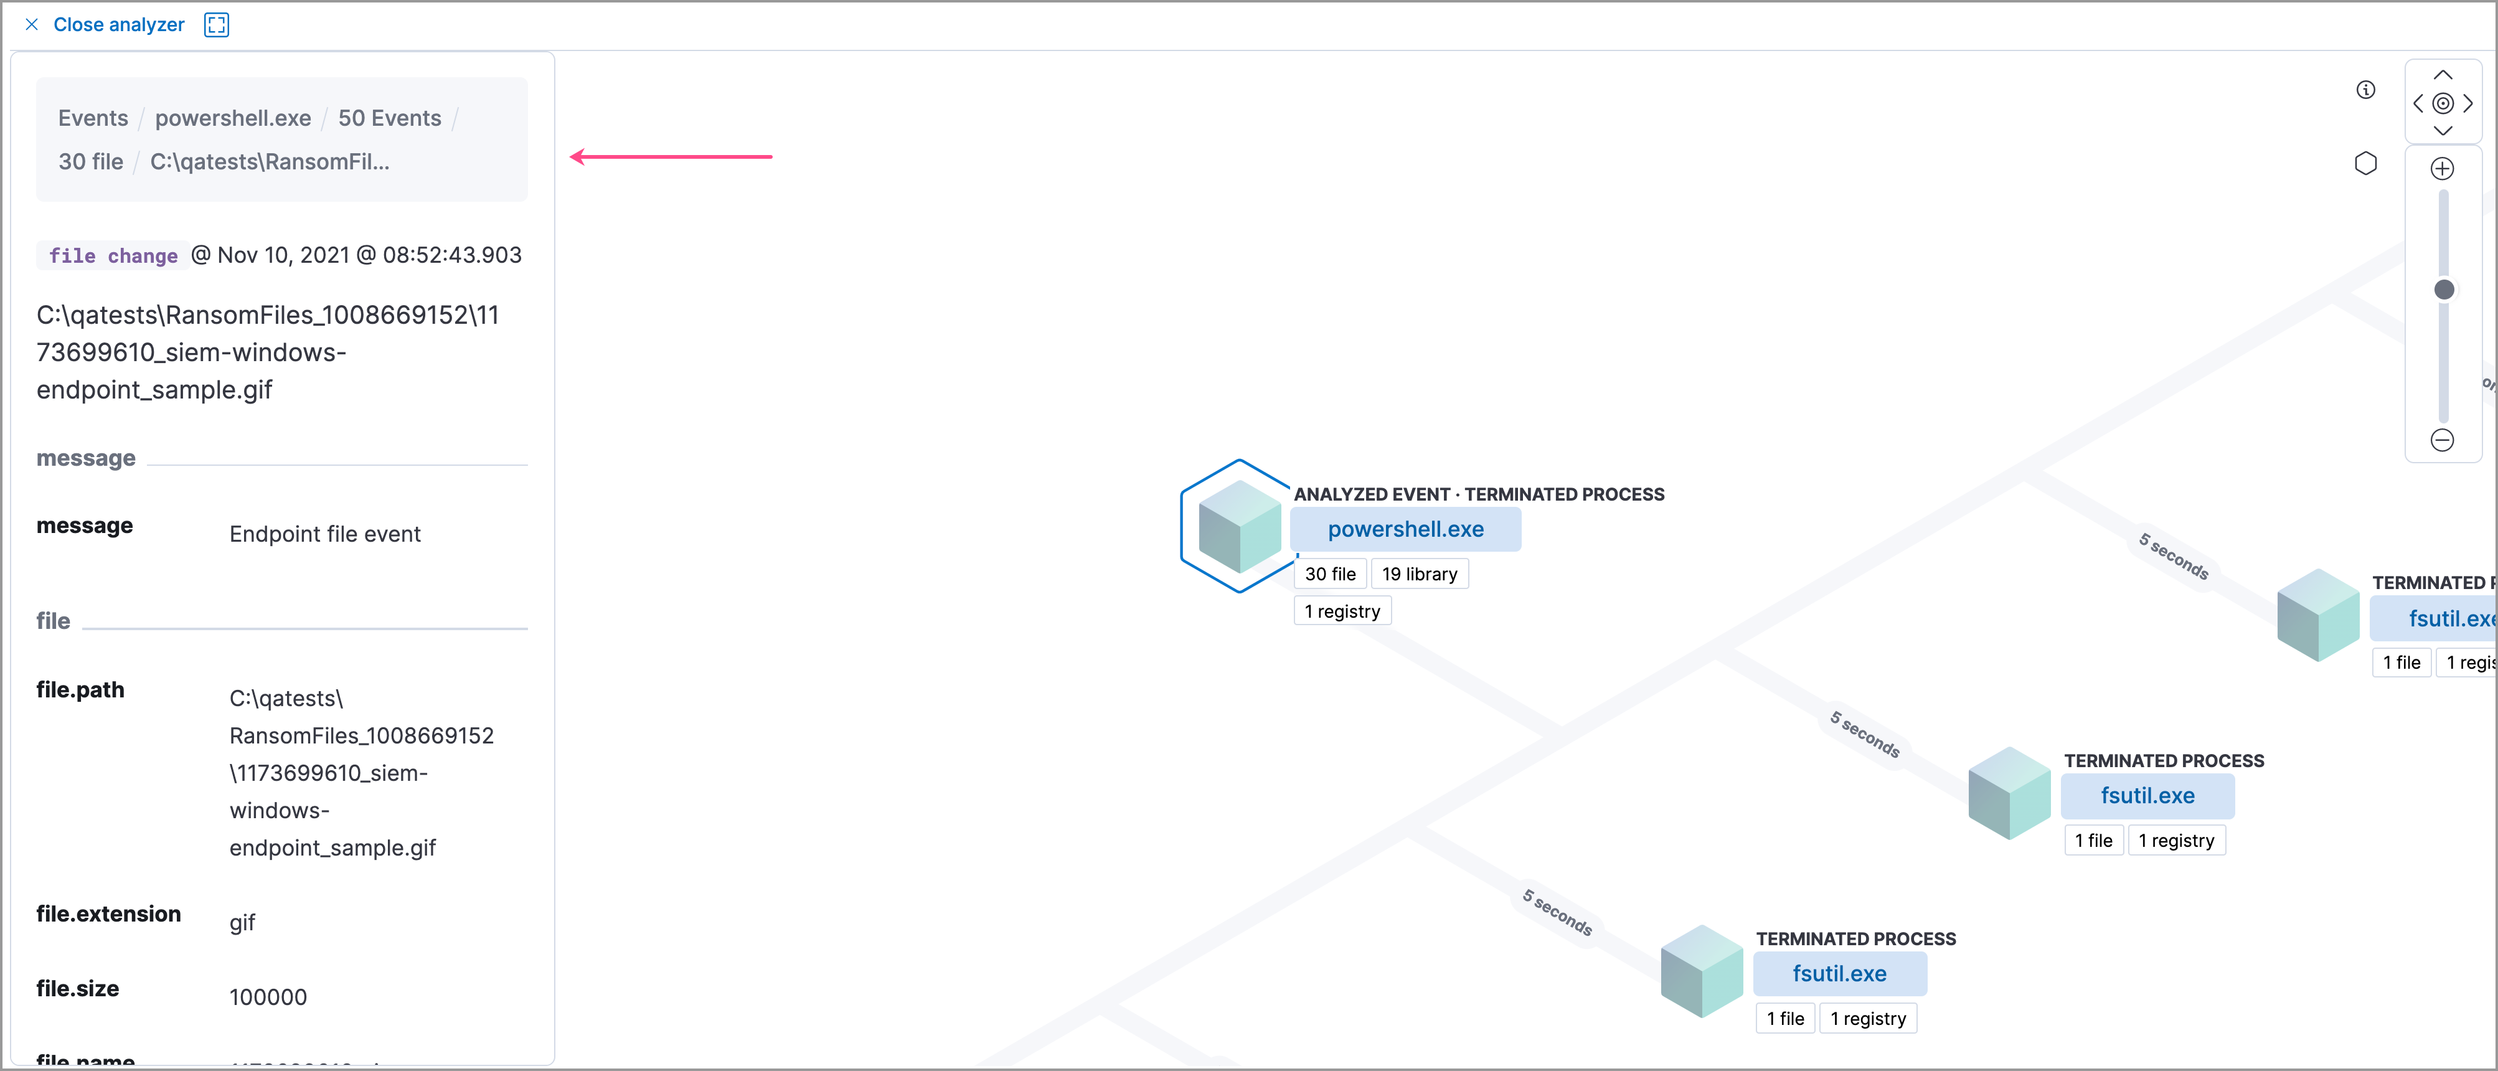2498x1071 pixels.
Task: Open the node legend hexagon icon
Action: click(x=2366, y=163)
